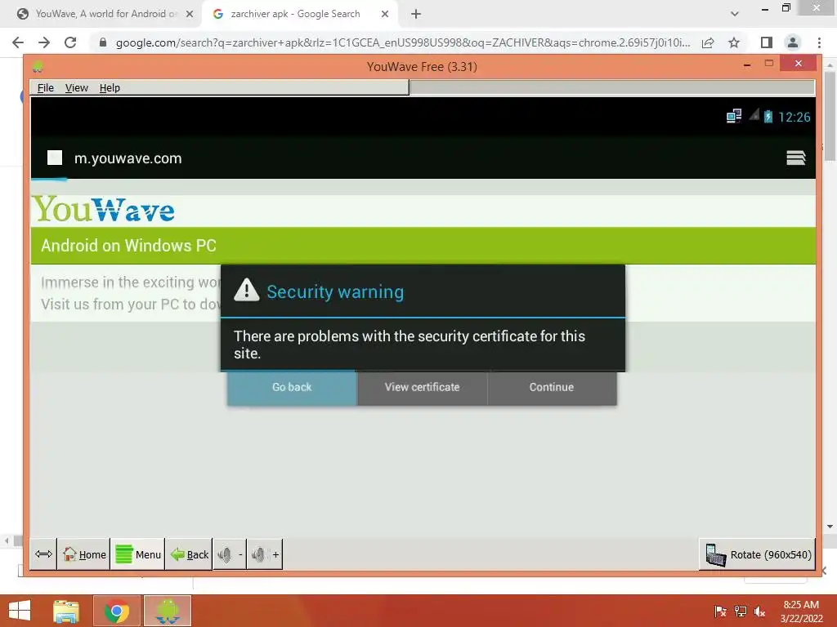Click the YouWave app icon in title bar
The image size is (837, 627).
(38, 67)
